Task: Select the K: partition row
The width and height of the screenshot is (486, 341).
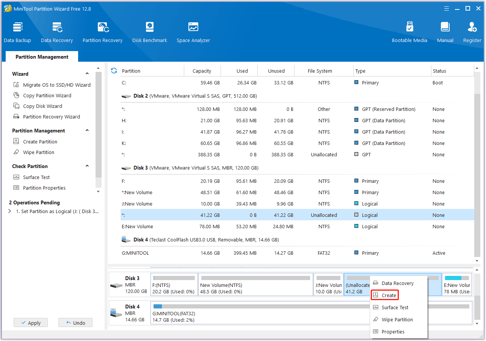Action: (297, 143)
